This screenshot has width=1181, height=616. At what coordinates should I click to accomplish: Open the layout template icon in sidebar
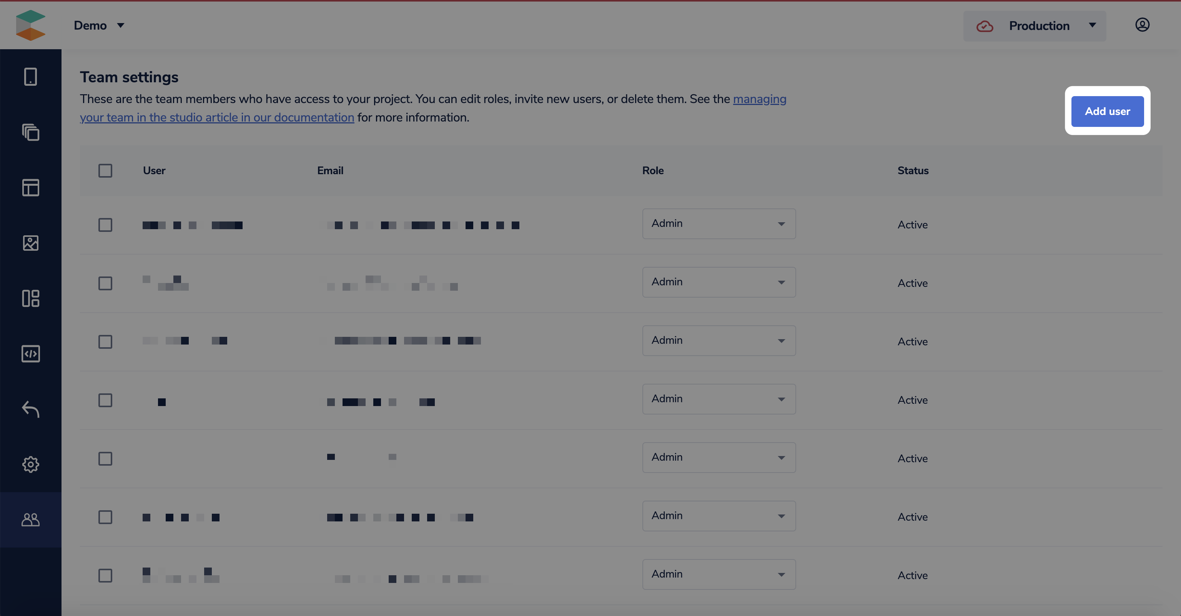(x=30, y=188)
